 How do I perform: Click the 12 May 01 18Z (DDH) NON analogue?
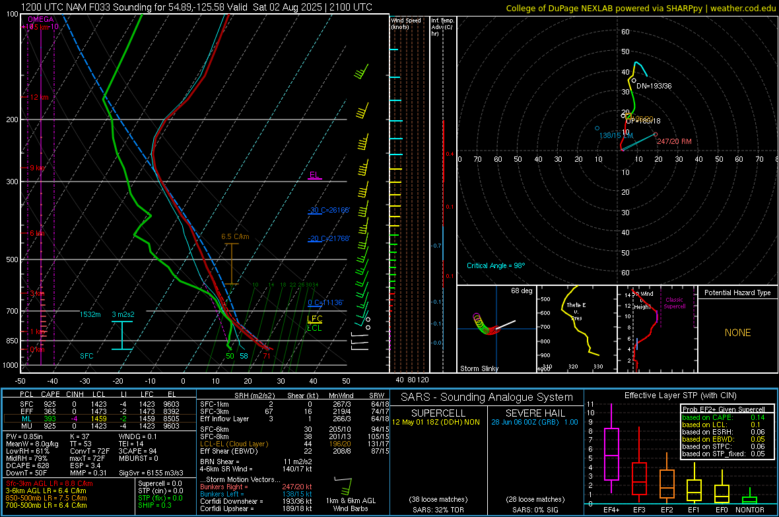(x=436, y=422)
